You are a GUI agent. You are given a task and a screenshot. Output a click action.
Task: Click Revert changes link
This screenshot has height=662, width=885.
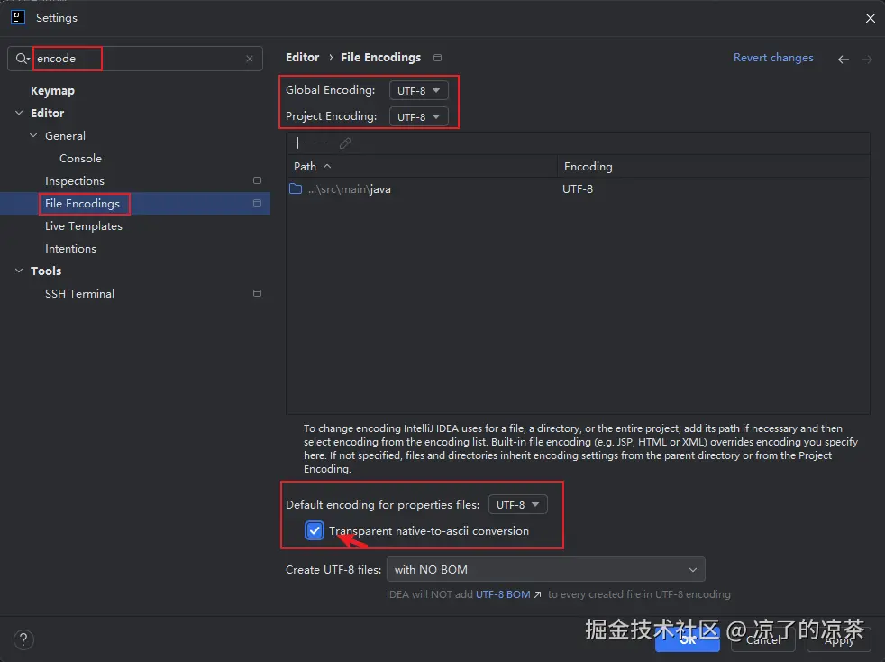pyautogui.click(x=773, y=58)
